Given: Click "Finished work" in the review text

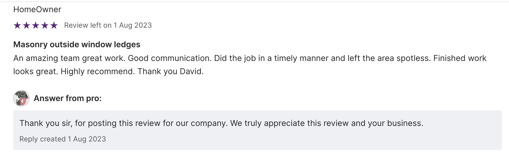Looking at the screenshot, I should tap(460, 58).
